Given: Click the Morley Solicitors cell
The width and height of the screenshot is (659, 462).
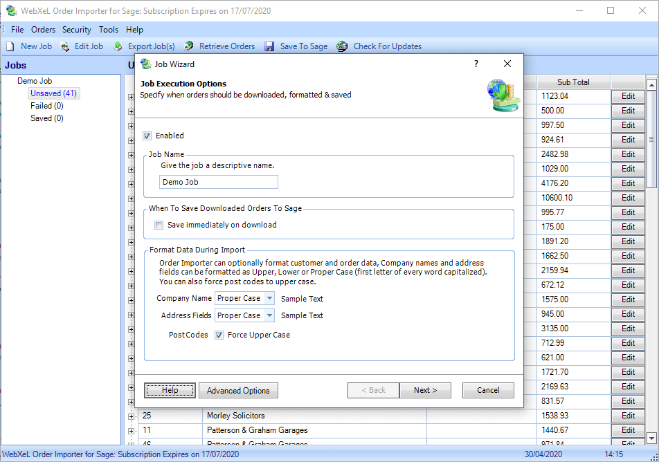Looking at the screenshot, I should click(x=314, y=416).
